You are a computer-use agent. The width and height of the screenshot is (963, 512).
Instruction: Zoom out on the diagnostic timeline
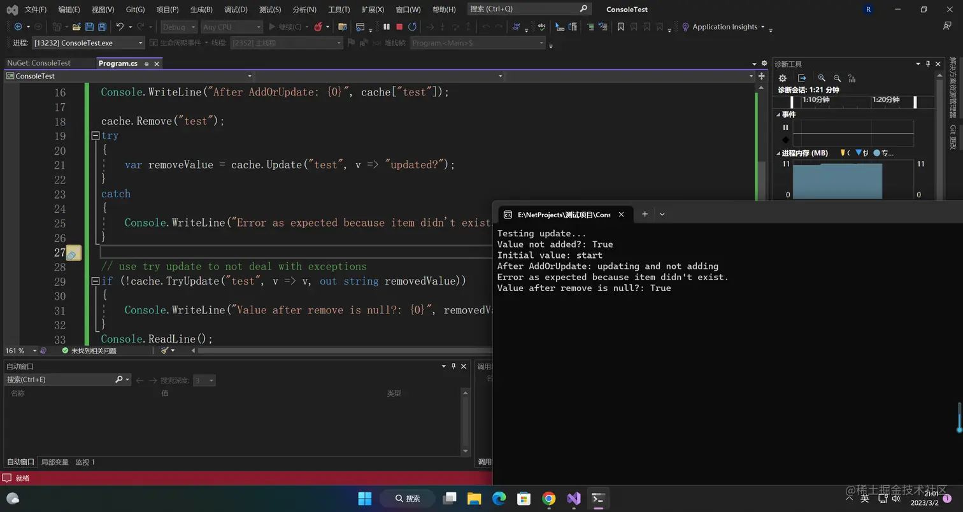tap(837, 78)
